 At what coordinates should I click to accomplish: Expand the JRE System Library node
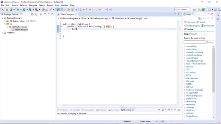[5, 21]
